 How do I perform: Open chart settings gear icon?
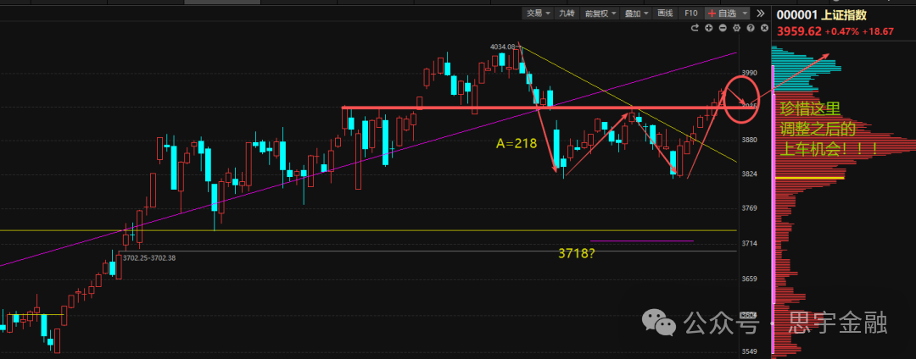pyautogui.click(x=737, y=28)
